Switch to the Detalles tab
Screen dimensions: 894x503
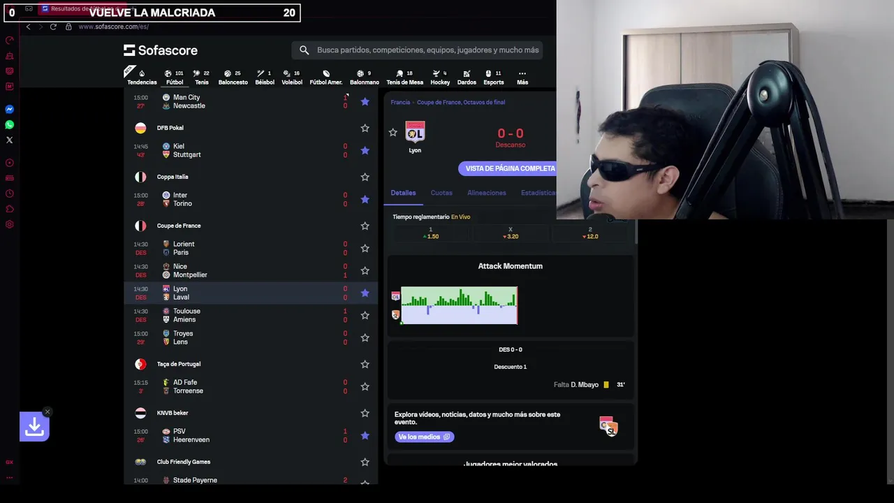403,193
